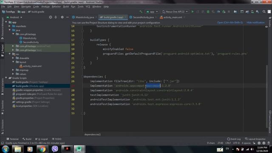Open the Build menu
This screenshot has height=153, width=272.
click(66, 7)
